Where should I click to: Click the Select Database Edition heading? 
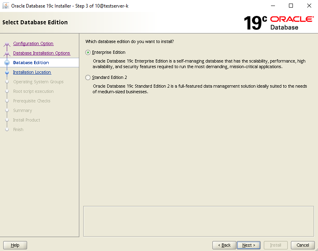(35, 22)
